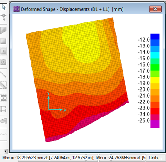Click the orange legend band between -21.0 and -22.0

click(155, 99)
